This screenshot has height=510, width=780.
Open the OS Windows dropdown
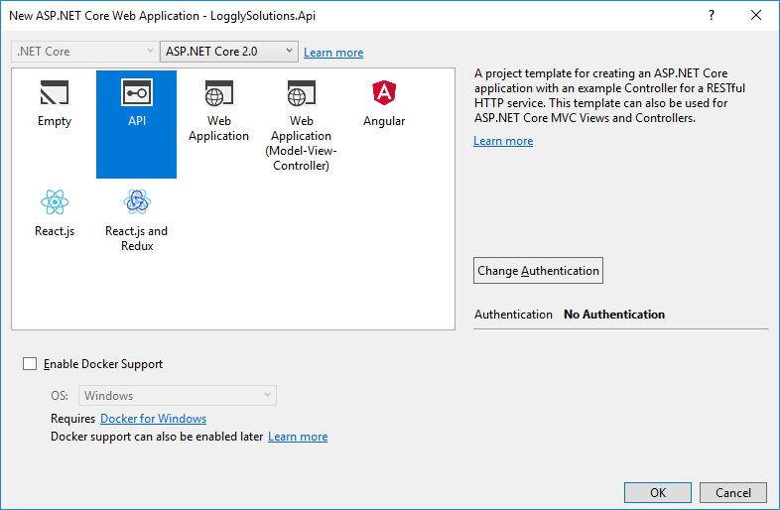coord(177,396)
